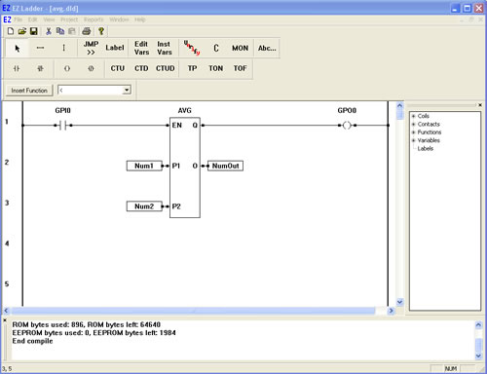Expand the Variables tree node
487x374 pixels.
coord(414,140)
